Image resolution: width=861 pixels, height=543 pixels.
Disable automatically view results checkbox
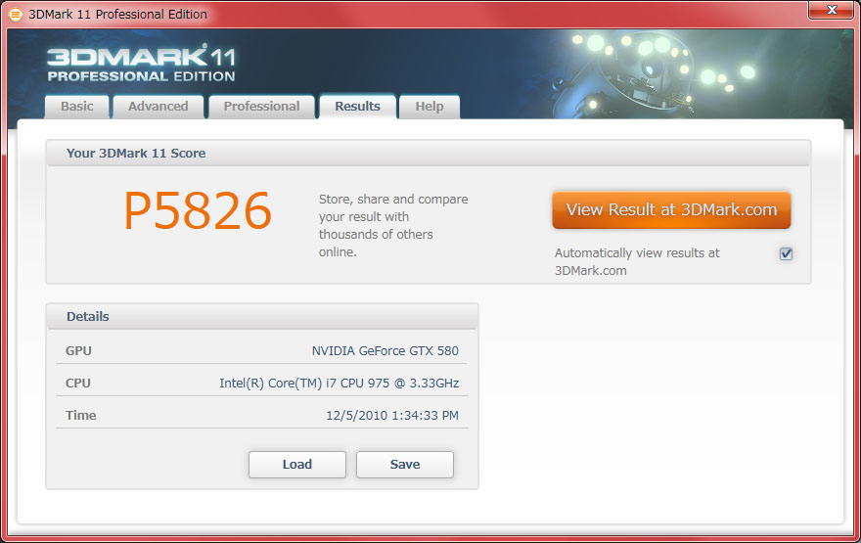click(786, 254)
